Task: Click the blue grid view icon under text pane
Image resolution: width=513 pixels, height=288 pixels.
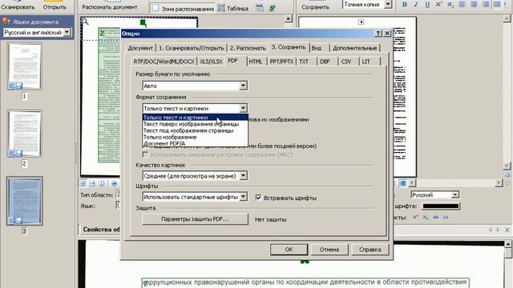Action: point(403,183)
